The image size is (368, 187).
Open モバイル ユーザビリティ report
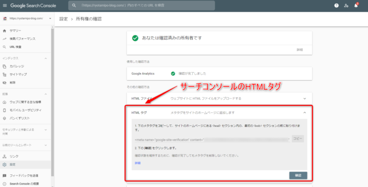pyautogui.click(x=26, y=110)
